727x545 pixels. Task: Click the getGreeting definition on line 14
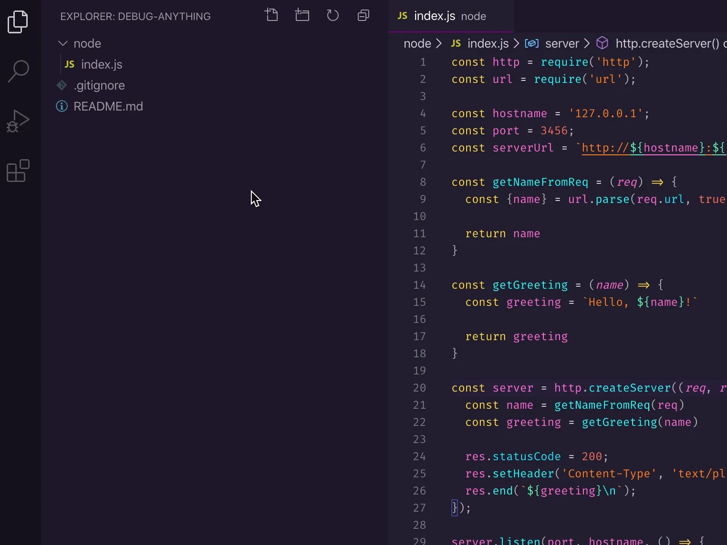point(530,285)
